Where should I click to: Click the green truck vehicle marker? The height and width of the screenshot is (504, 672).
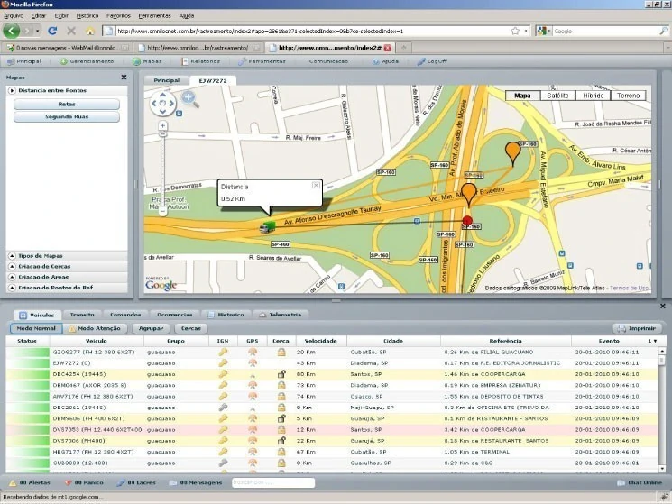point(267,226)
